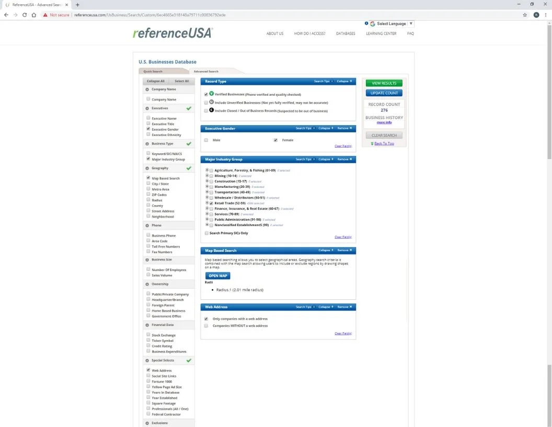Expand Agriculture, Forestry, & Fishing tree node
This screenshot has width=552, height=427.
[207, 170]
